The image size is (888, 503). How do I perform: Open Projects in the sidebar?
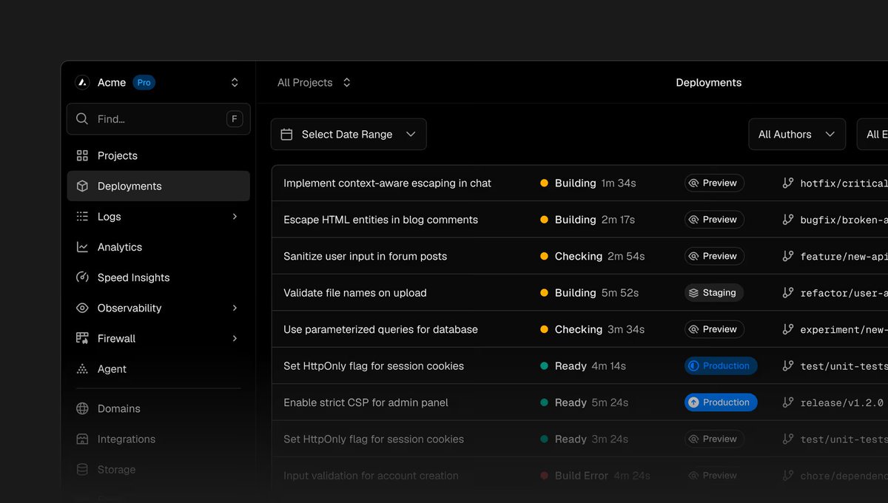coord(158,156)
